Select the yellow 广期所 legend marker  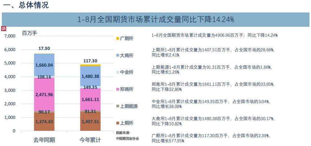[x=118, y=38]
